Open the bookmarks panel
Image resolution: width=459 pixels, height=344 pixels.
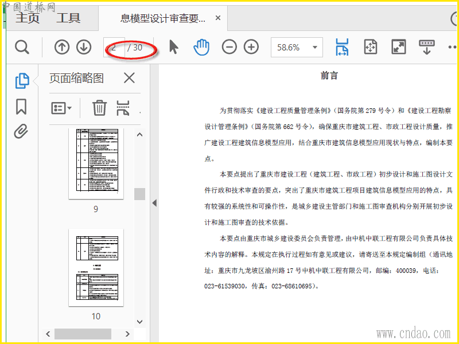(x=21, y=107)
